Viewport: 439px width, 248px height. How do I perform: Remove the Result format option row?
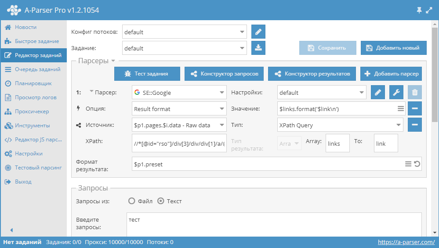(415, 108)
